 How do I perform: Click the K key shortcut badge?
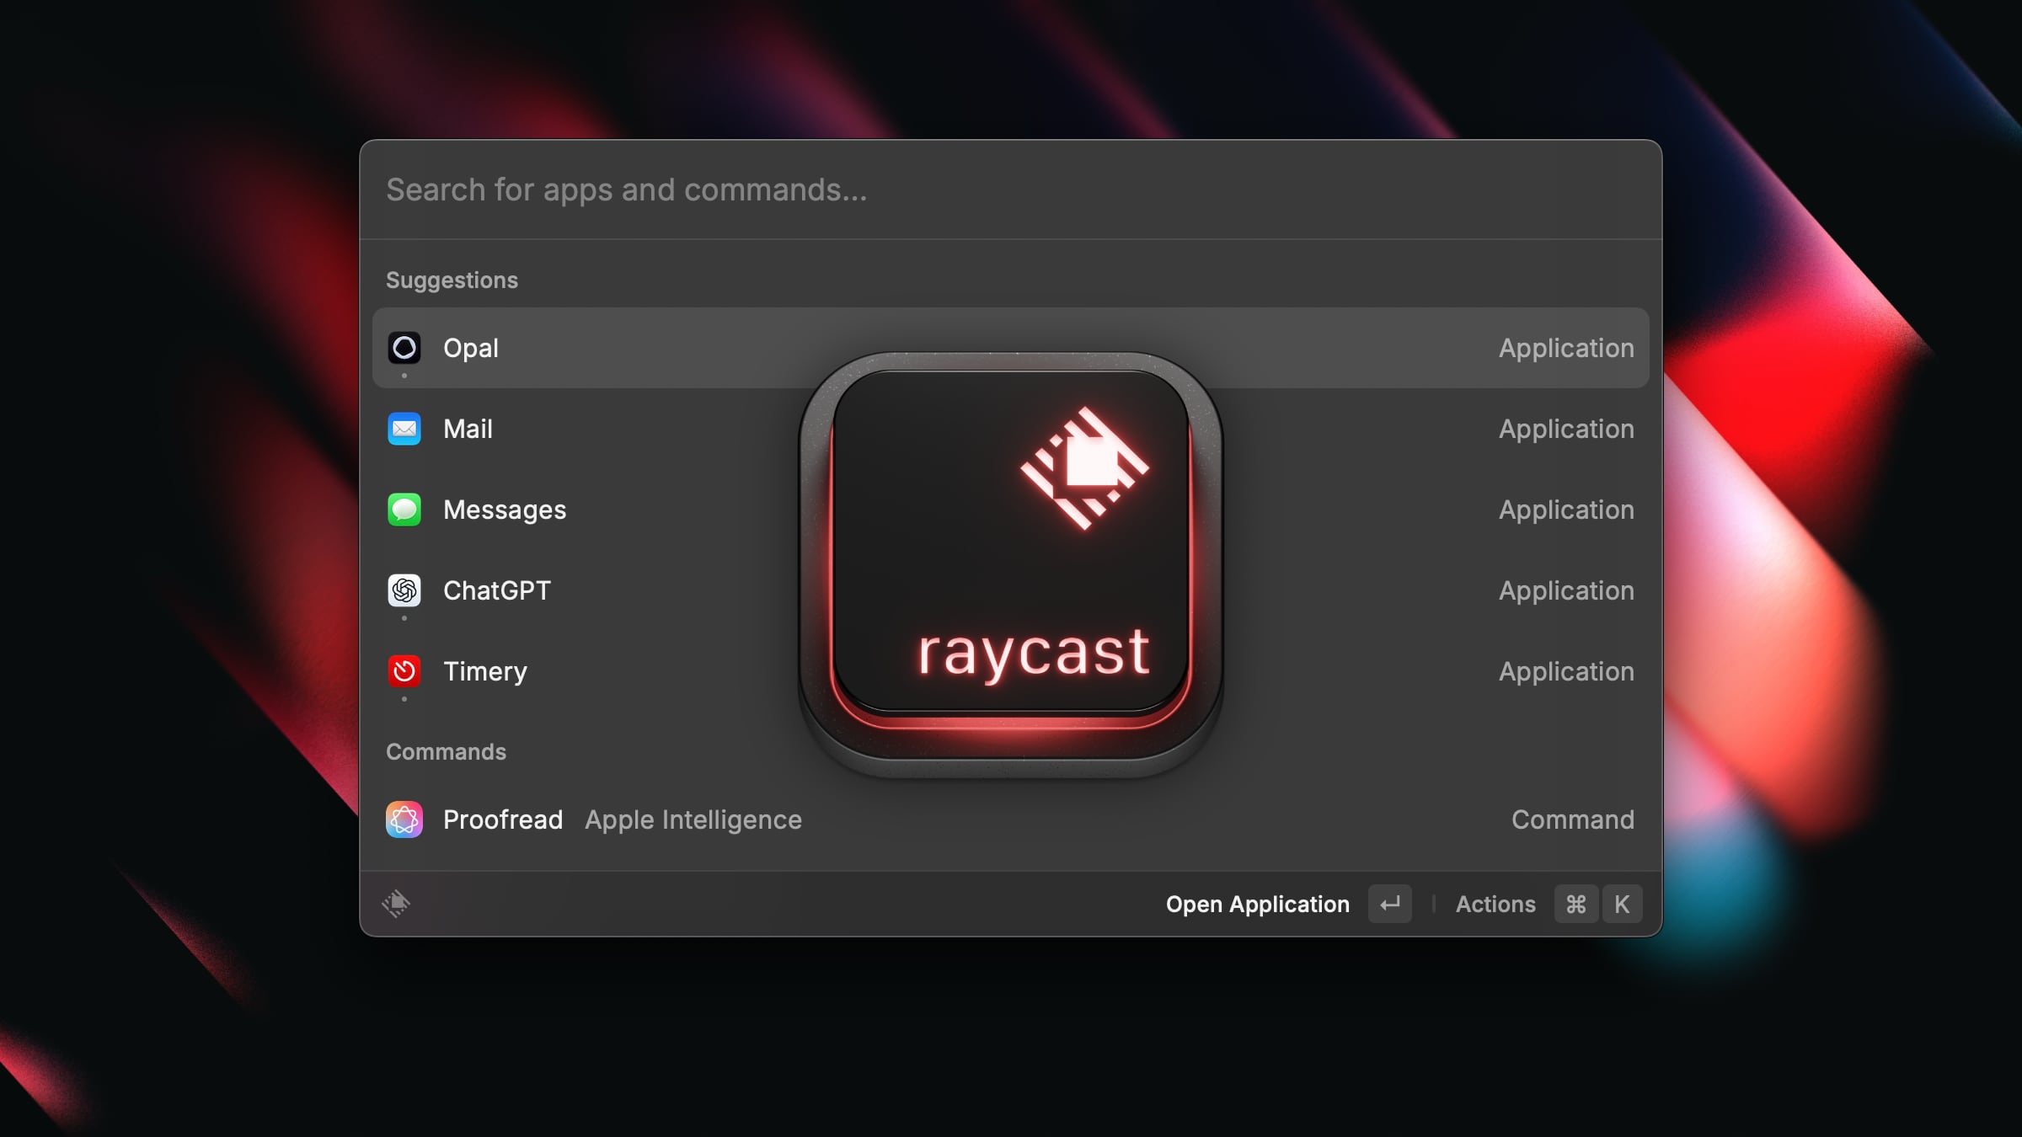click(x=1622, y=905)
